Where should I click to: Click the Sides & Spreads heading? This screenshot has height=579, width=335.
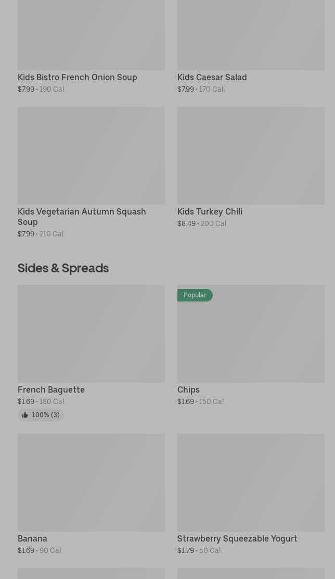(x=63, y=268)
